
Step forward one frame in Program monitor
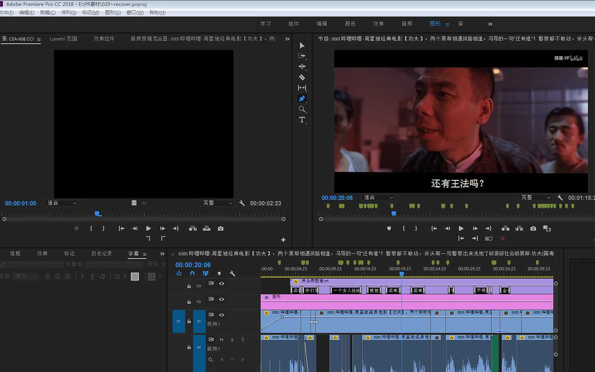(x=475, y=228)
